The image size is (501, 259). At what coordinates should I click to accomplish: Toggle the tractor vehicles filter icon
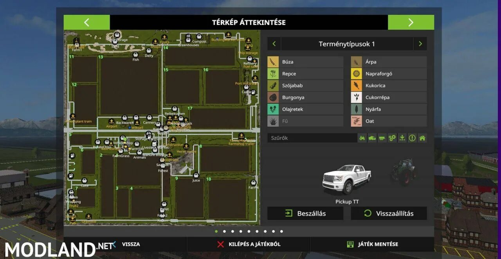pyautogui.click(x=362, y=138)
